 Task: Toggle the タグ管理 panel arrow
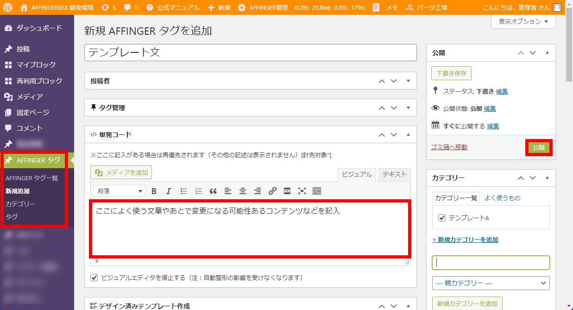408,108
